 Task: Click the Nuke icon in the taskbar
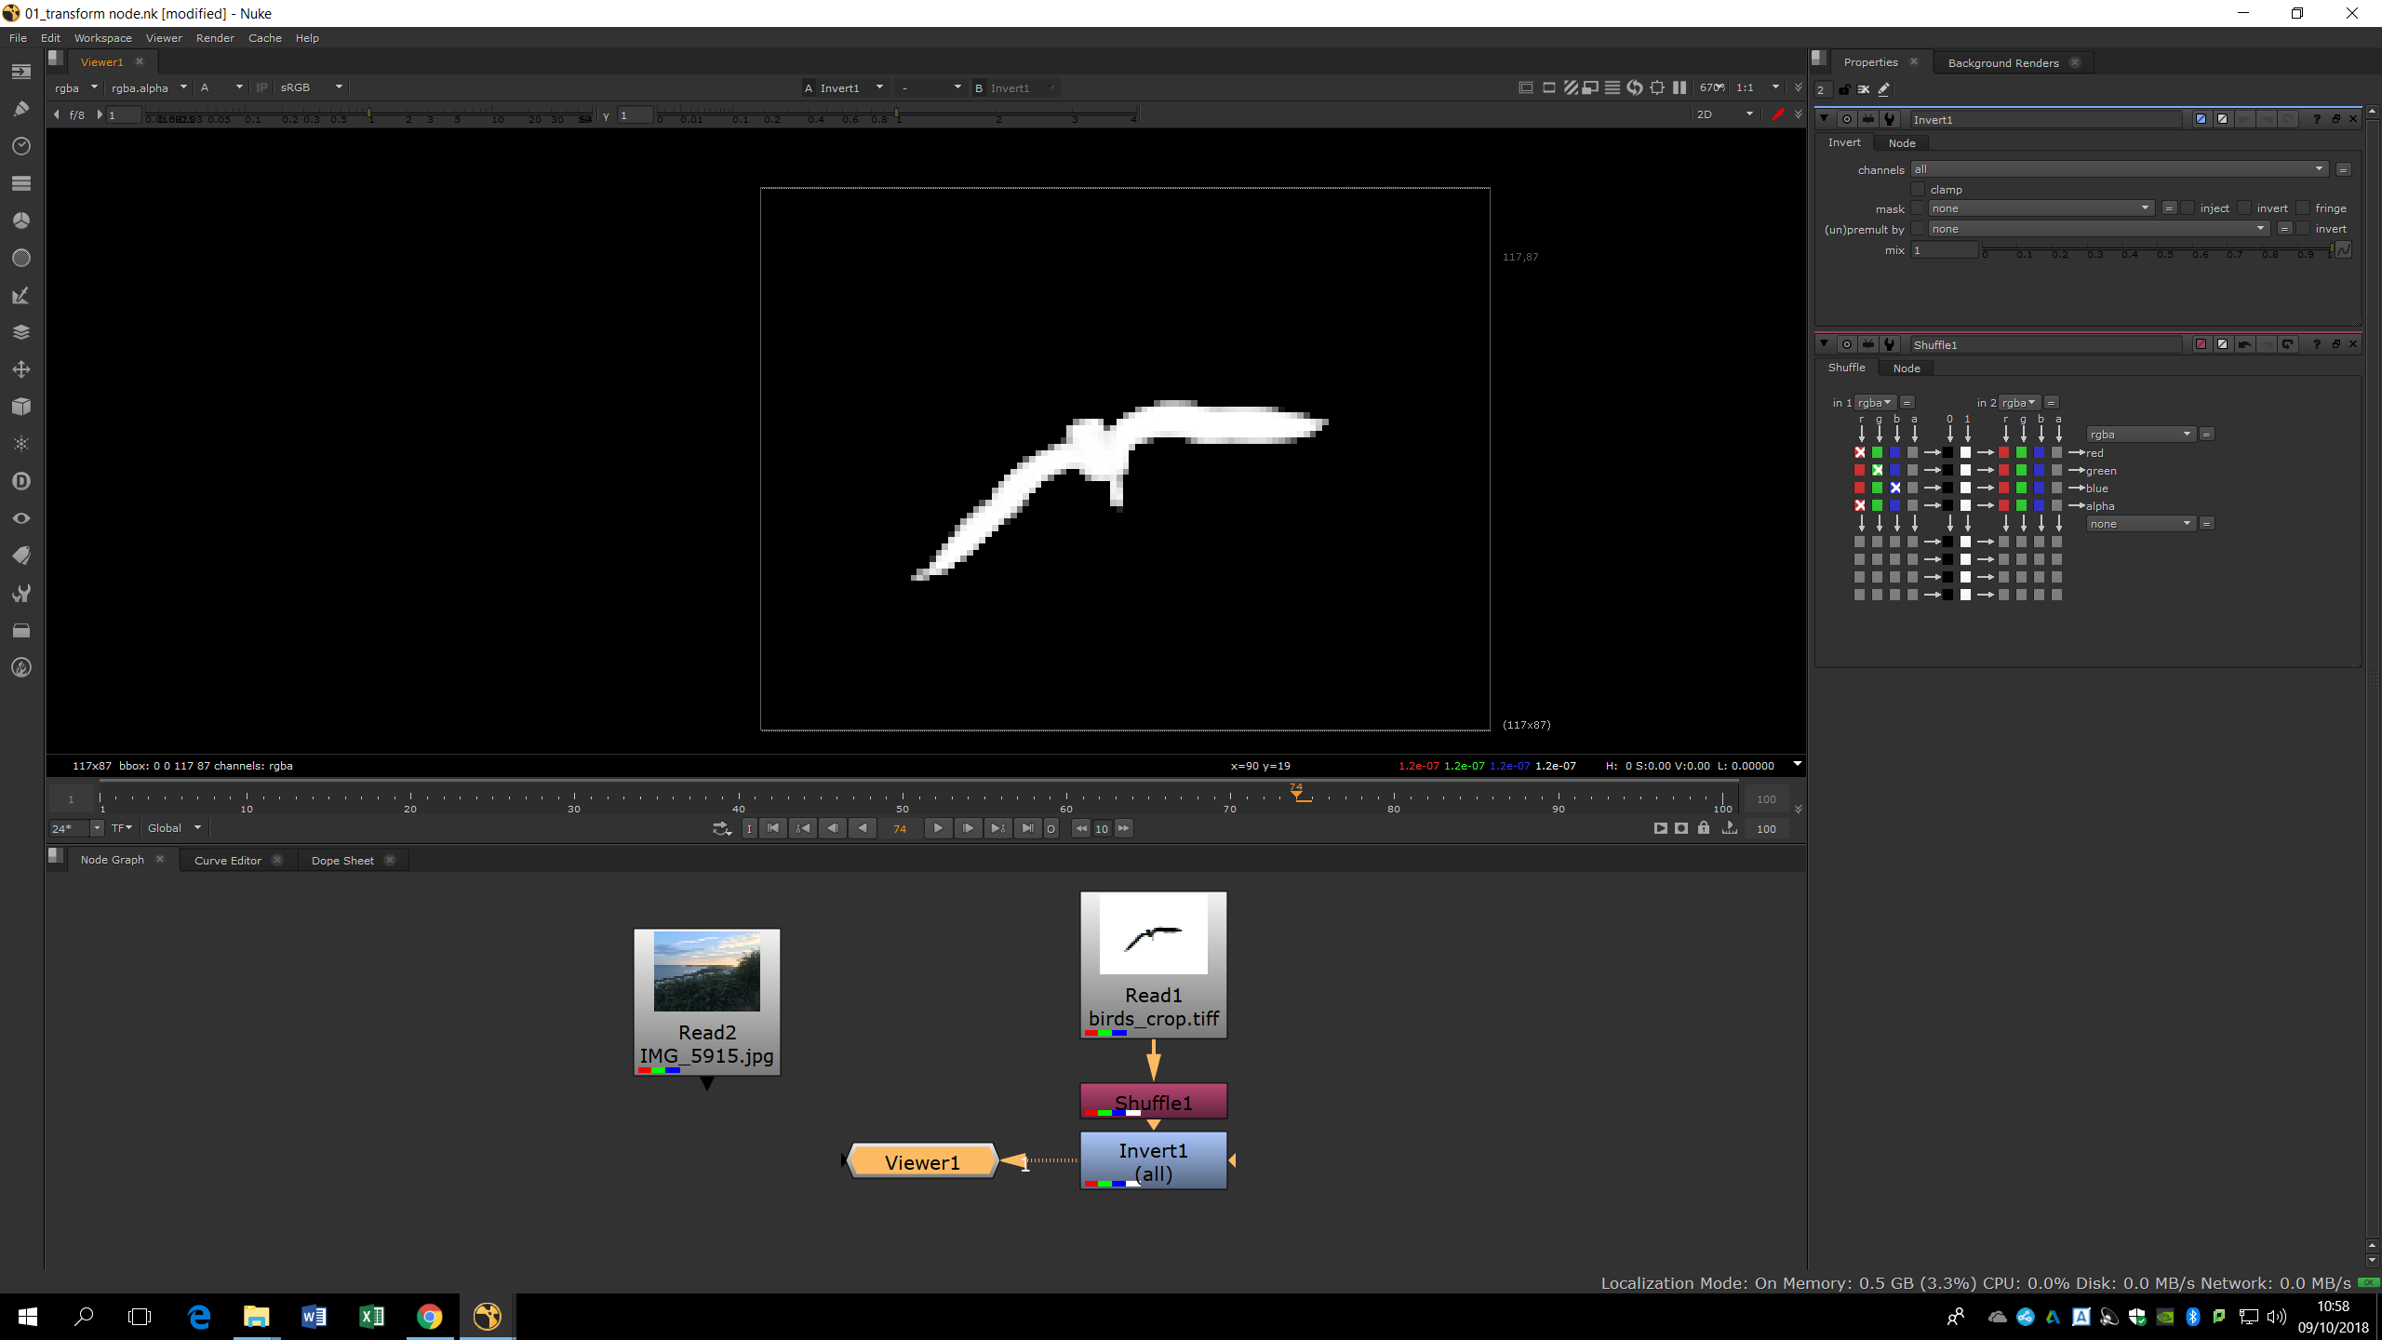(x=487, y=1316)
